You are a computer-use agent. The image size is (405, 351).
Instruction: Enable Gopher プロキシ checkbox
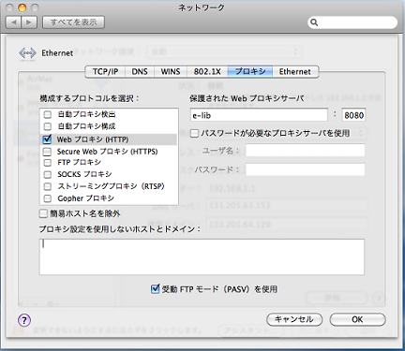coord(48,198)
